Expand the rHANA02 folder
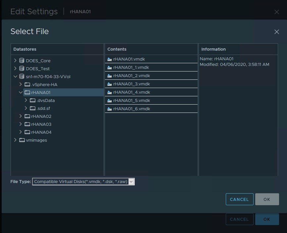This screenshot has height=233, width=287. coord(21,116)
